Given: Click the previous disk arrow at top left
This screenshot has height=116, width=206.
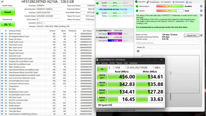Looking at the screenshot, I should pyautogui.click(x=2, y=2).
